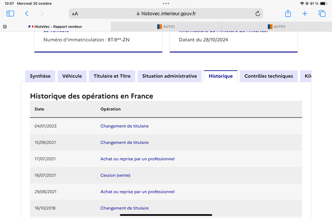This screenshot has width=332, height=218.
Task: Switch to the last AUTO1 browser tab
Action: [x=276, y=27]
